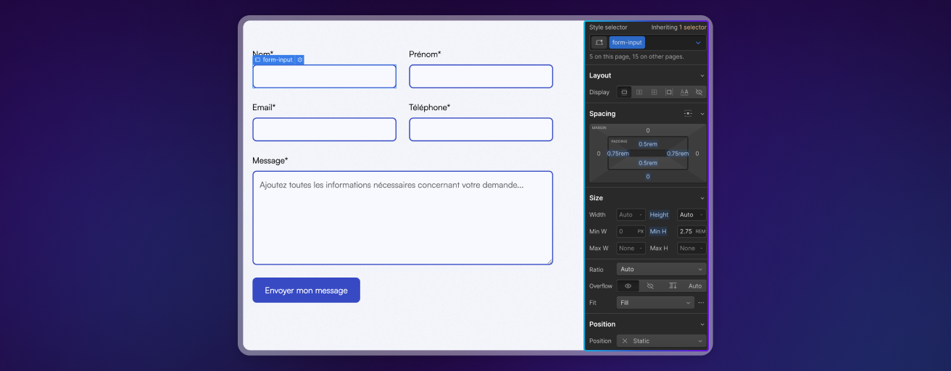The height and width of the screenshot is (371, 951).
Task: Set Display to none (hidden)
Action: 699,92
